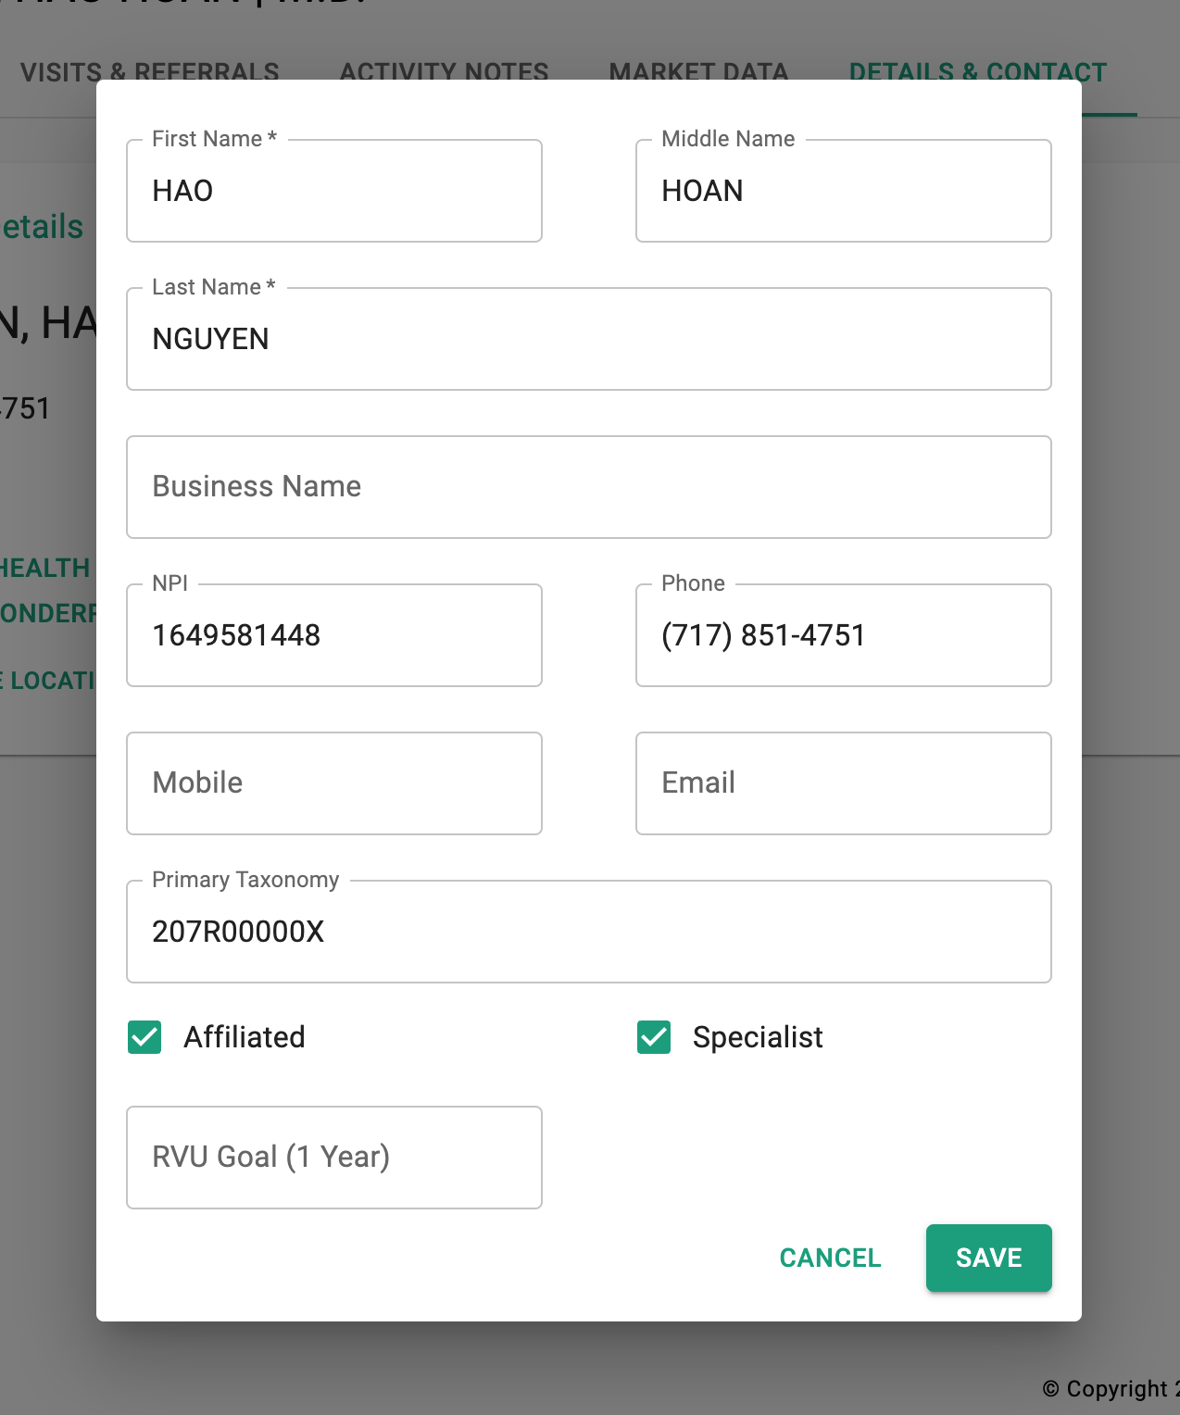
Task: Click the green HEALTH link behind dialog
Action: point(44,568)
